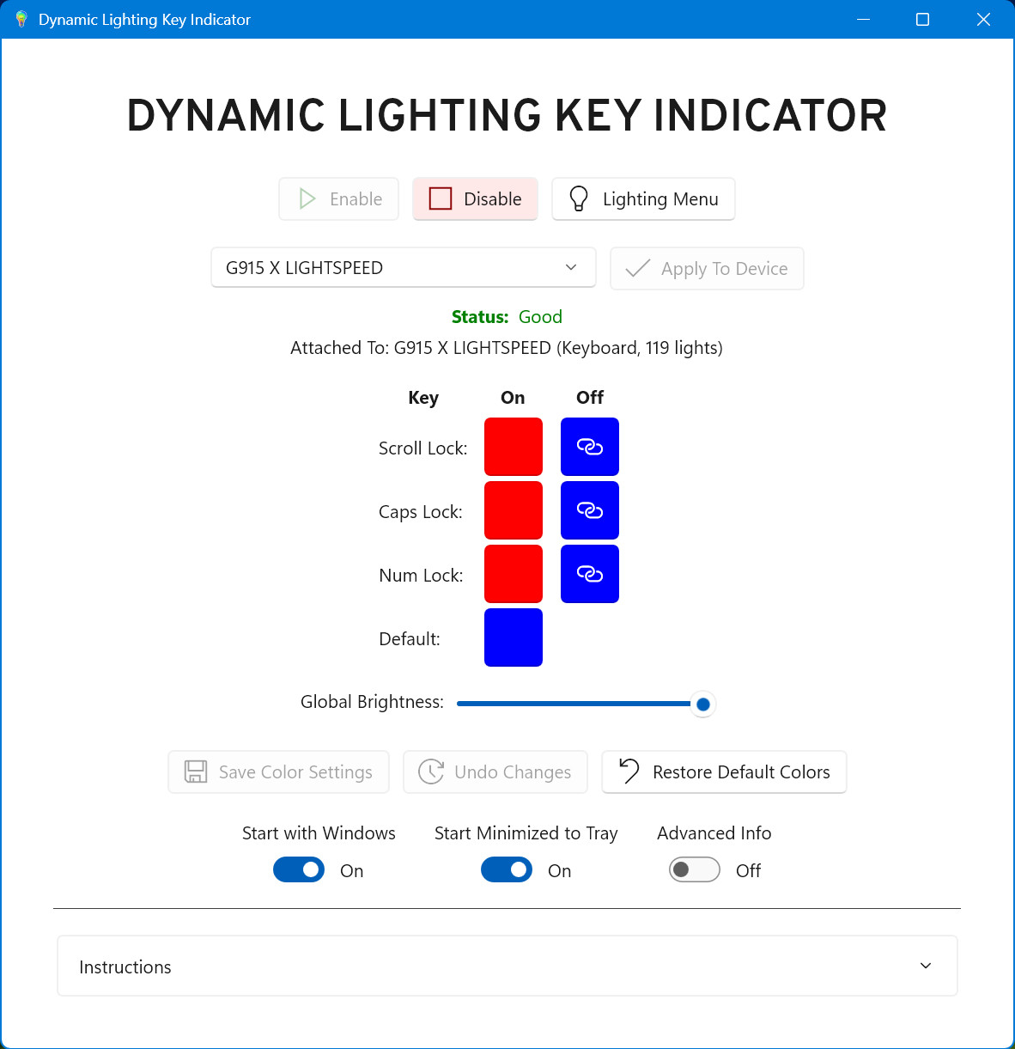Click the Scroll Lock off-color link icon
The width and height of the screenshot is (1015, 1049).
tap(590, 447)
